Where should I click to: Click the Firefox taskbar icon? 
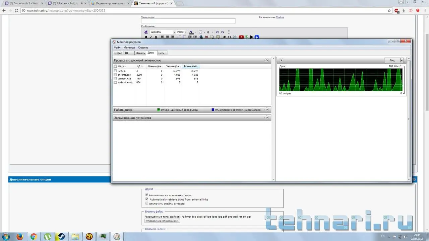coord(19,237)
